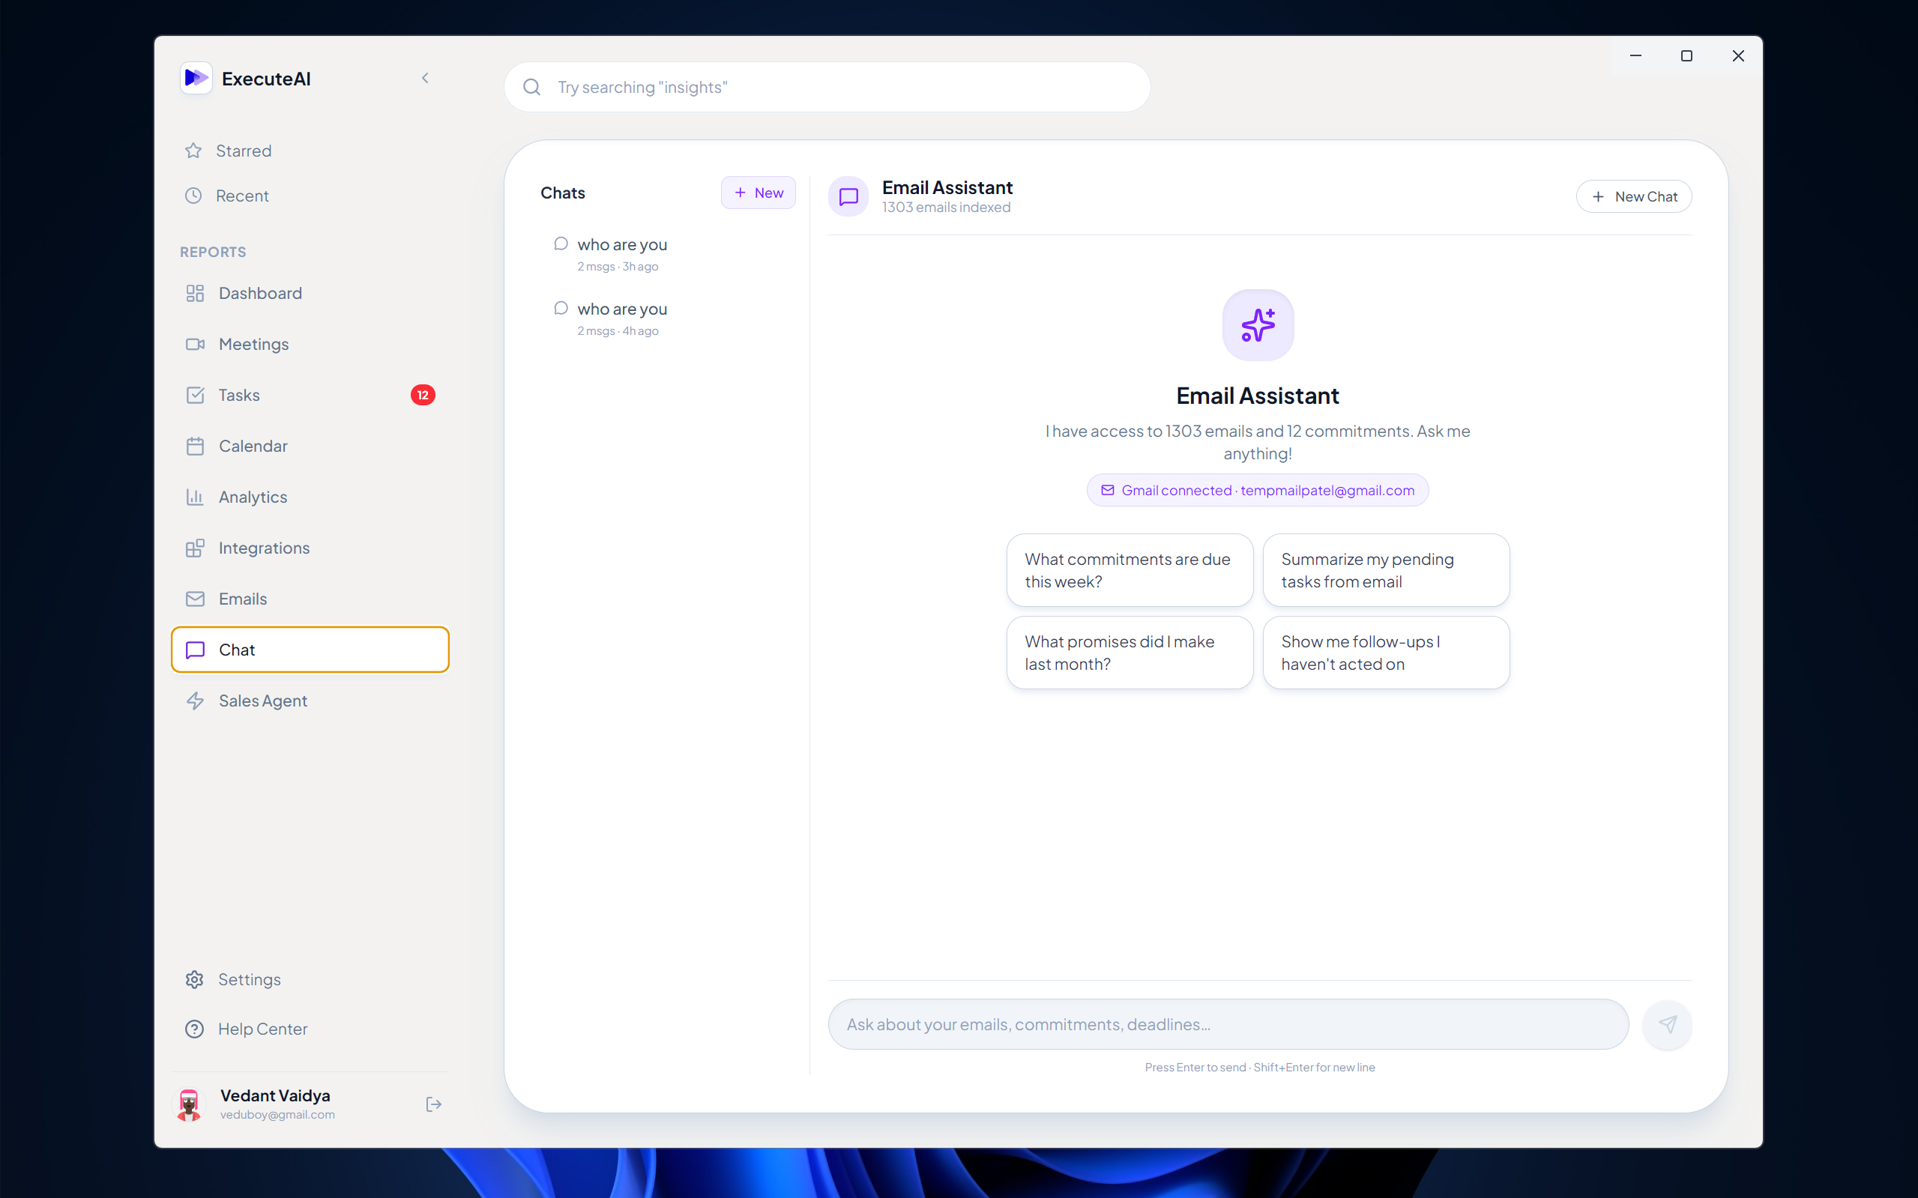1918x1198 pixels.
Task: Go to the Analytics page
Action: pos(252,497)
